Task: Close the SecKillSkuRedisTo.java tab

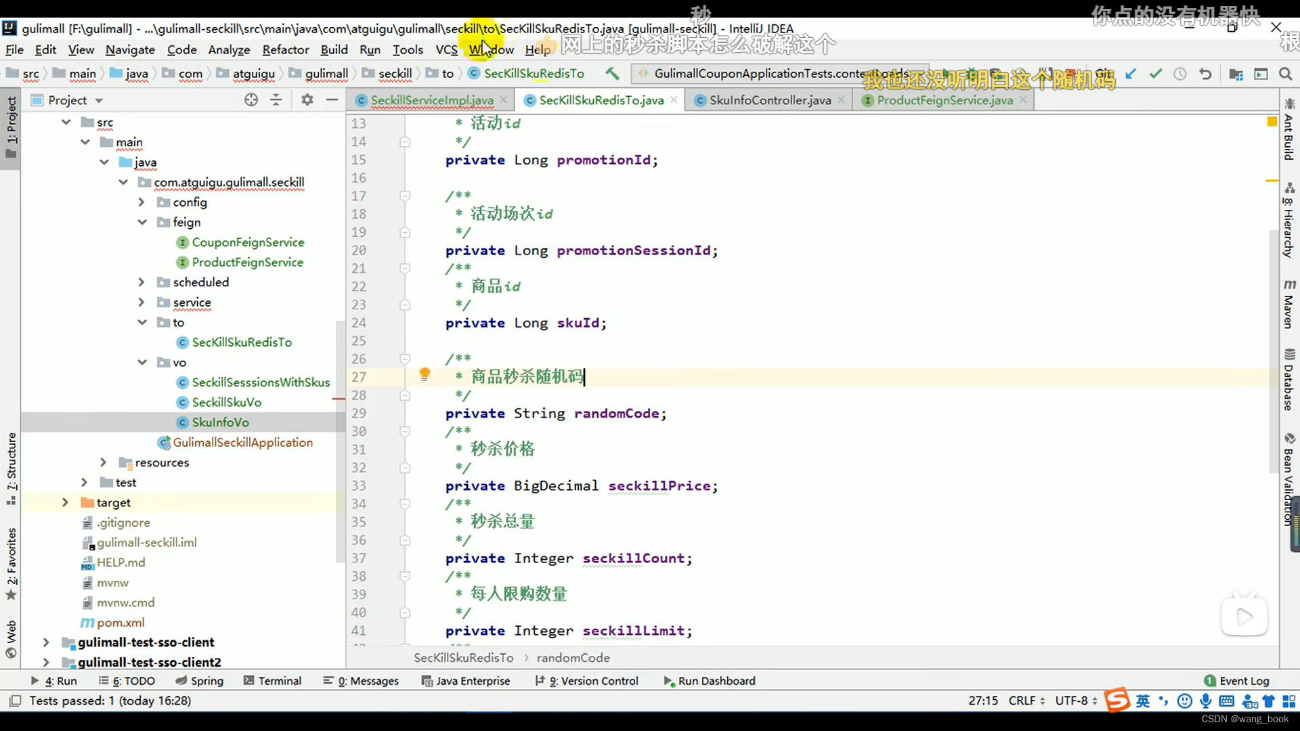Action: (674, 99)
